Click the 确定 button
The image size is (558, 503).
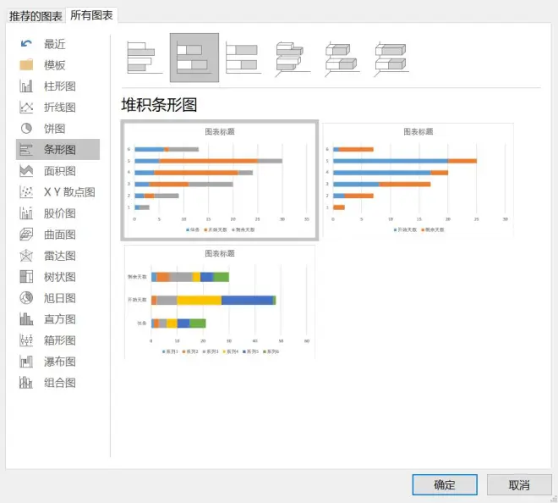tap(445, 485)
